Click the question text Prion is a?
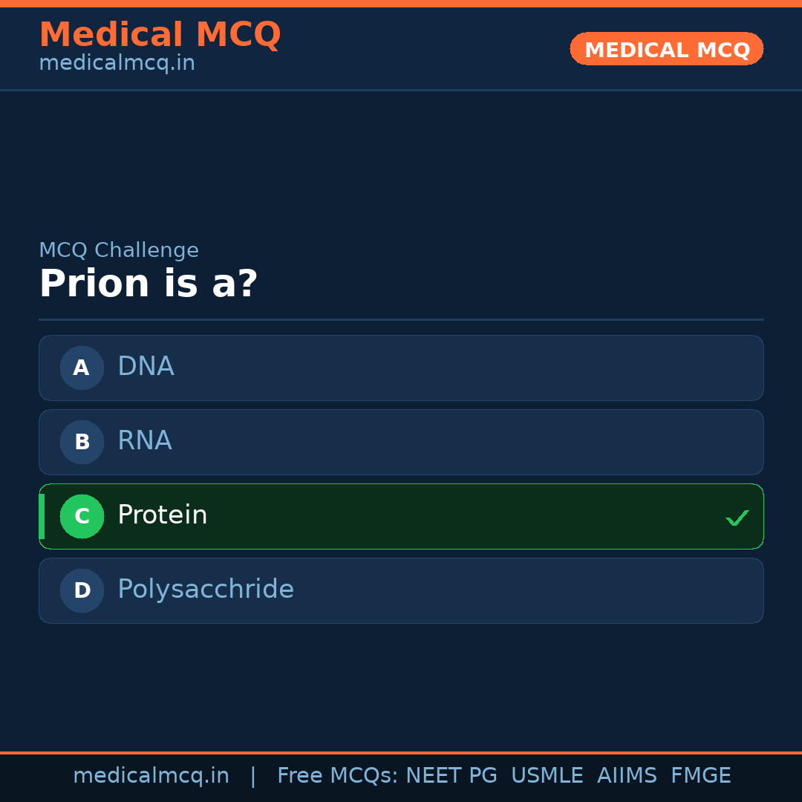This screenshot has width=802, height=802. pyautogui.click(x=148, y=283)
